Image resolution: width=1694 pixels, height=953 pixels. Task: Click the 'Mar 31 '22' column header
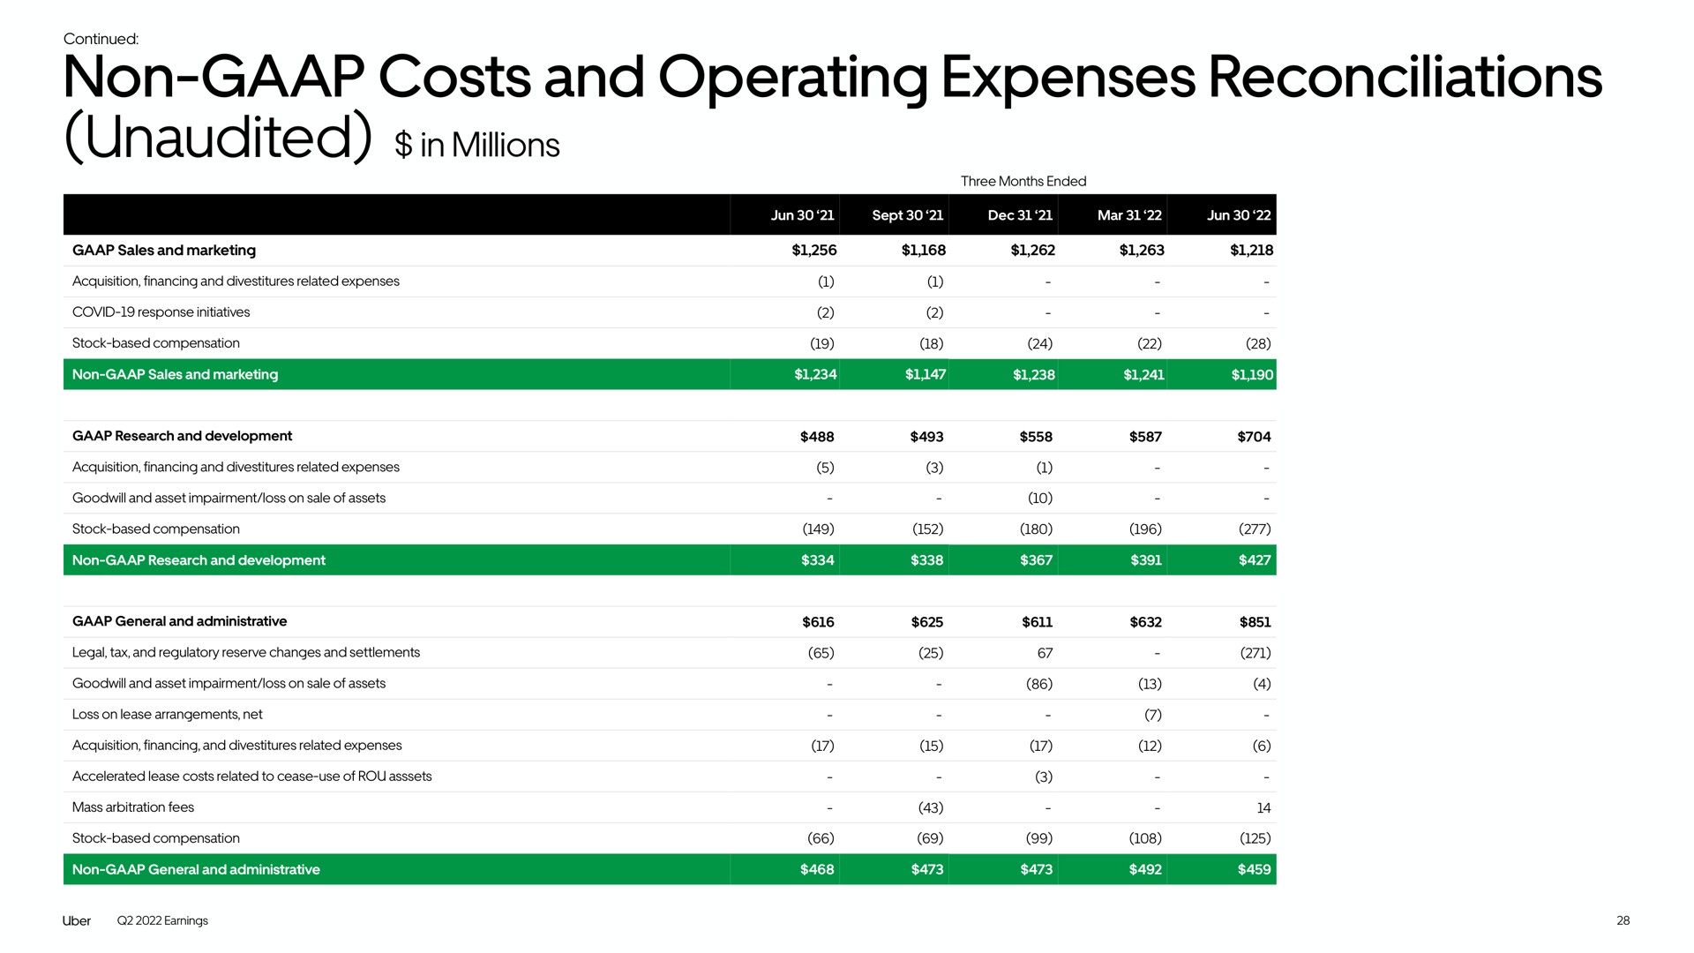1129,215
